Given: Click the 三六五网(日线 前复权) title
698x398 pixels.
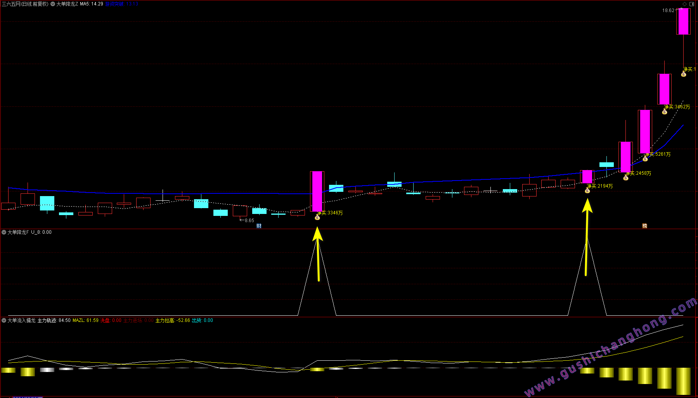Looking at the screenshot, I should tap(25, 4).
